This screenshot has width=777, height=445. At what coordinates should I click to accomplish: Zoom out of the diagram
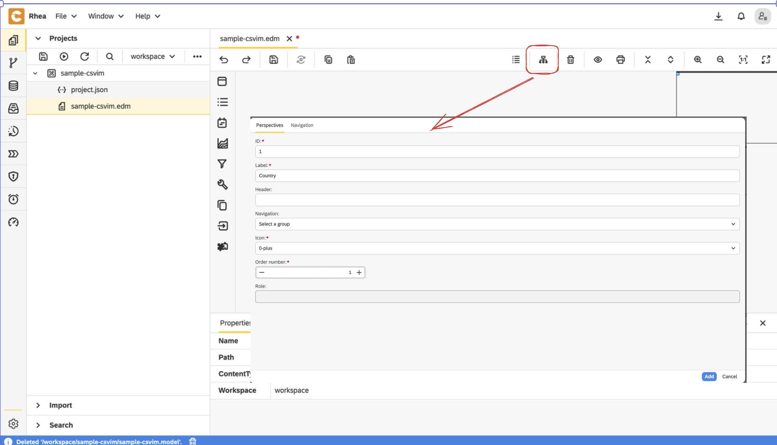click(720, 60)
